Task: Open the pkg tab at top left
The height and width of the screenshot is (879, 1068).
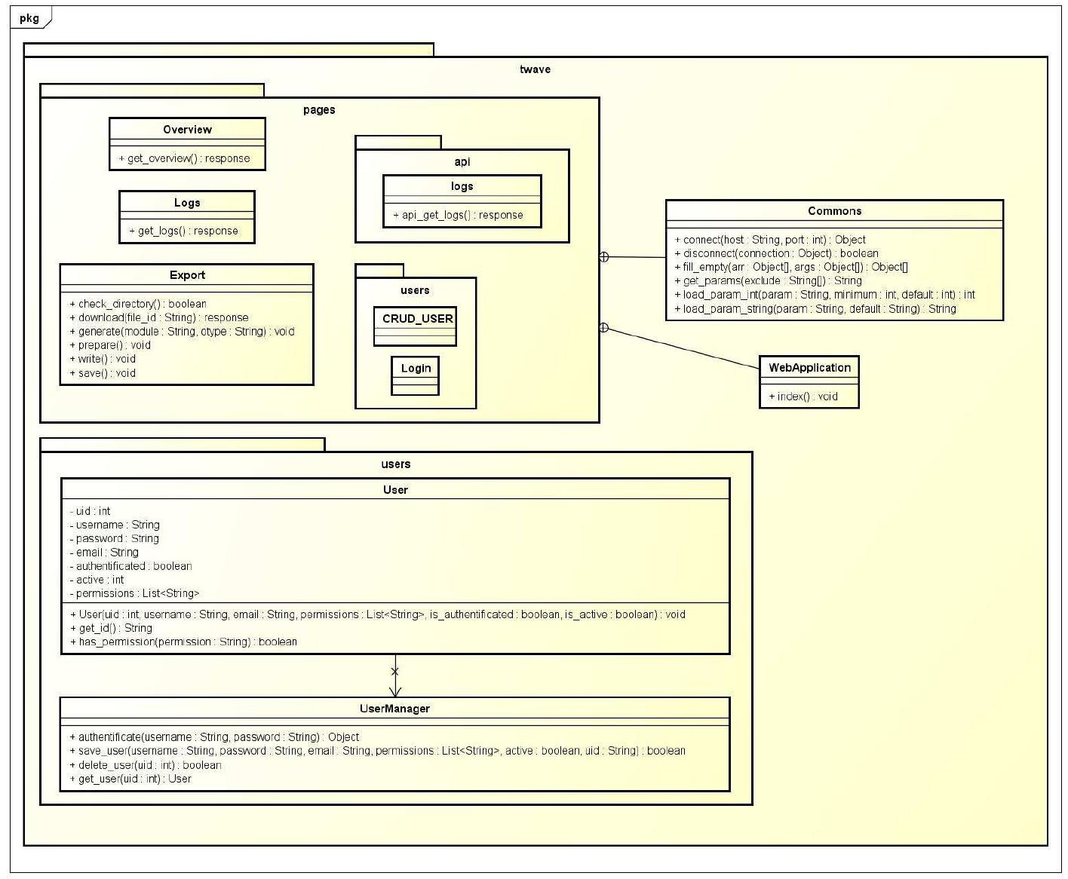Action: click(29, 17)
